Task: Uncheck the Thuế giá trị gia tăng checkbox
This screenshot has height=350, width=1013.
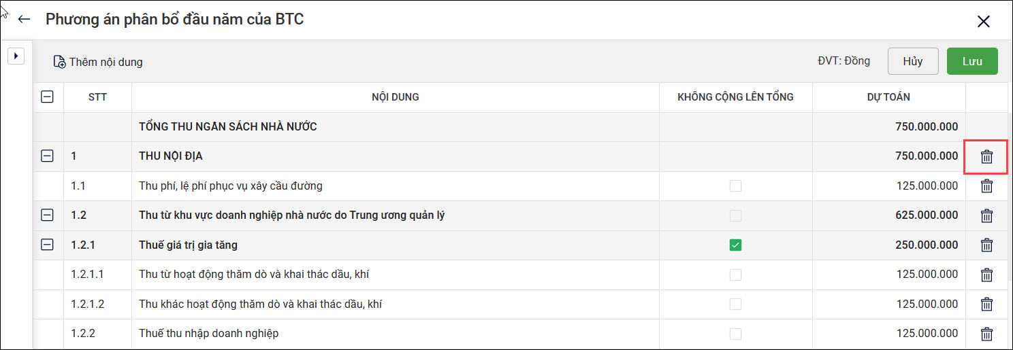Action: point(735,245)
